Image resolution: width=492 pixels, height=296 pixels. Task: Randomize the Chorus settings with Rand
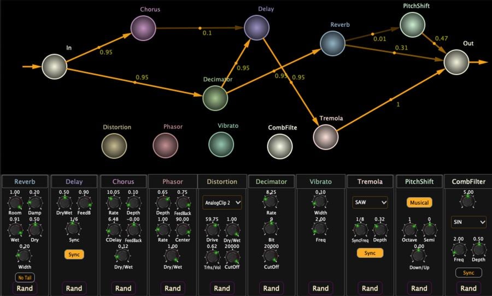(124, 288)
